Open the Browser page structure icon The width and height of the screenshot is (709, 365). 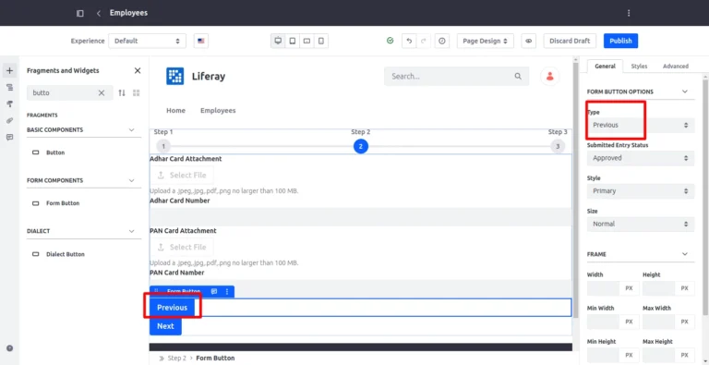(10, 88)
